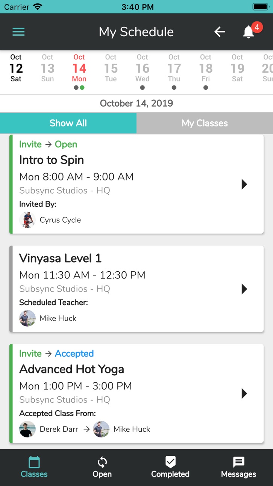Tap Derek Darr's avatar photo

[x=27, y=429]
